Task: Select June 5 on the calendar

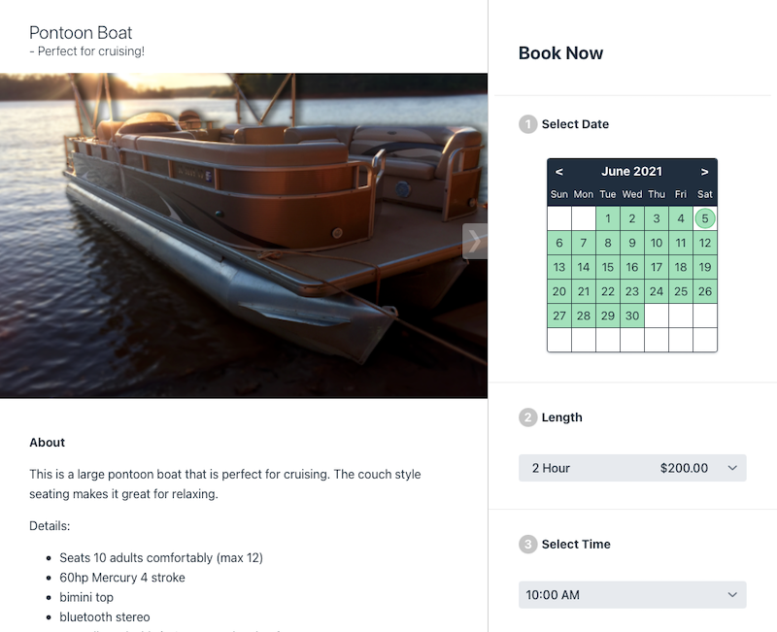Action: click(x=705, y=218)
